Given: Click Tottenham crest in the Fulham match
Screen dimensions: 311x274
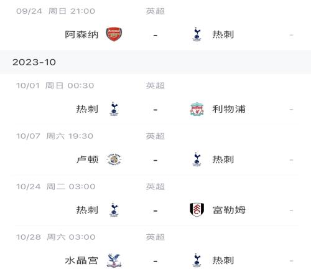Looking at the screenshot, I should coord(114,210).
